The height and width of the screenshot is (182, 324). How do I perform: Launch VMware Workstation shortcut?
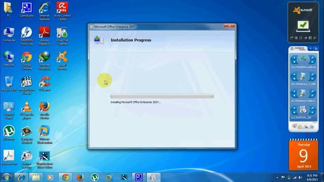tap(45, 135)
